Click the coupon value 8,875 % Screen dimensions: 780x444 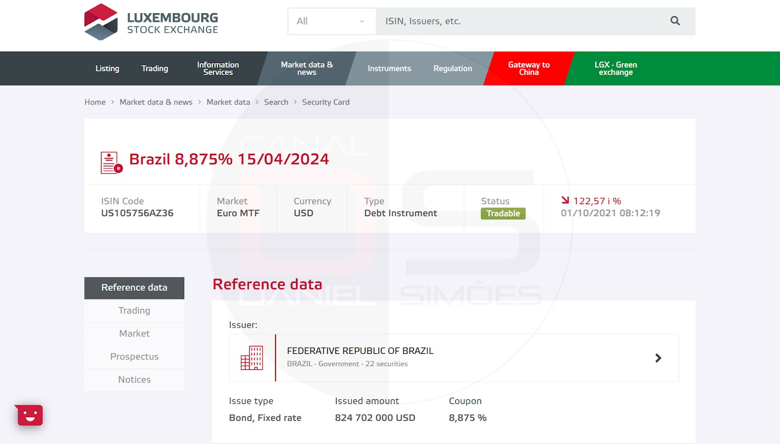(468, 418)
